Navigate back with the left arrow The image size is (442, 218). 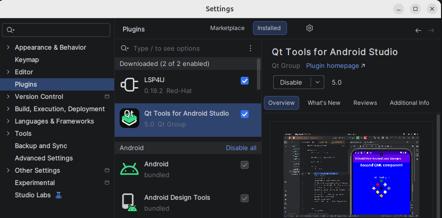tap(418, 31)
